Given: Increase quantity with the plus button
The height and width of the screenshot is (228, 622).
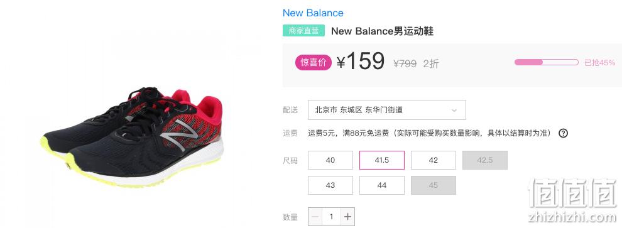Looking at the screenshot, I should click(x=347, y=217).
